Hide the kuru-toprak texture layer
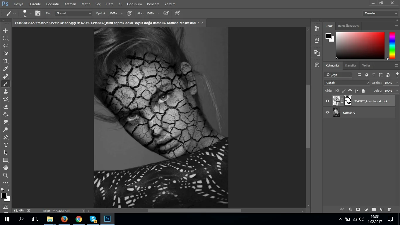This screenshot has width=400, height=225. 327,101
